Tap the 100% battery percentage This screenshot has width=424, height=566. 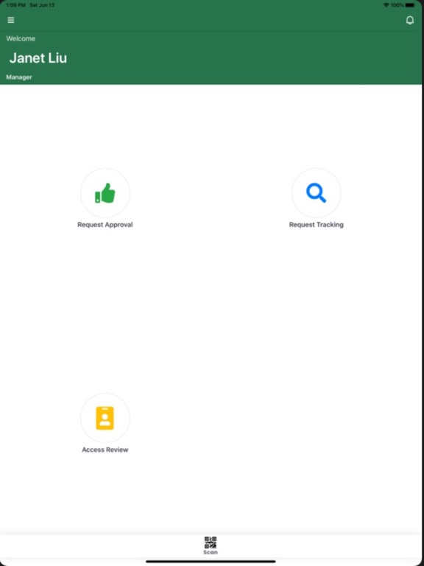(397, 5)
